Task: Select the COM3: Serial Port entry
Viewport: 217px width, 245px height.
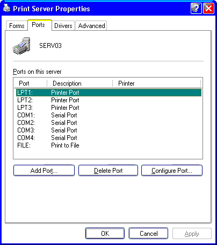Action: click(x=108, y=130)
